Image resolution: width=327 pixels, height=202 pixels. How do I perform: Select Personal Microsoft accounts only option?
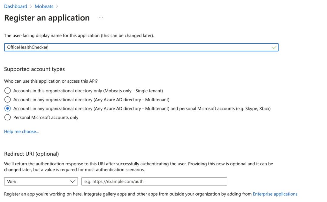(x=8, y=117)
